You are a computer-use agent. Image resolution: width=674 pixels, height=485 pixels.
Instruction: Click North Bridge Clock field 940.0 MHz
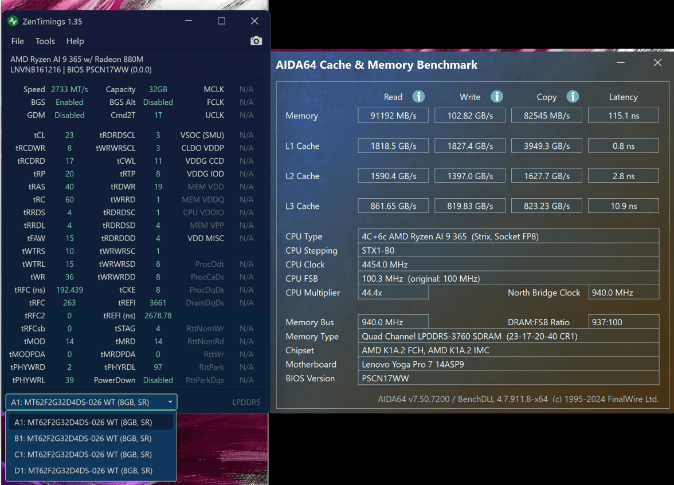tap(624, 293)
